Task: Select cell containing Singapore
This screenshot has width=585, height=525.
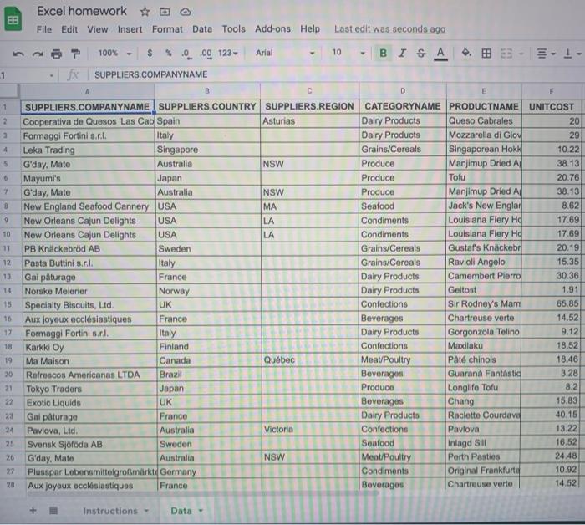Action: click(x=207, y=150)
